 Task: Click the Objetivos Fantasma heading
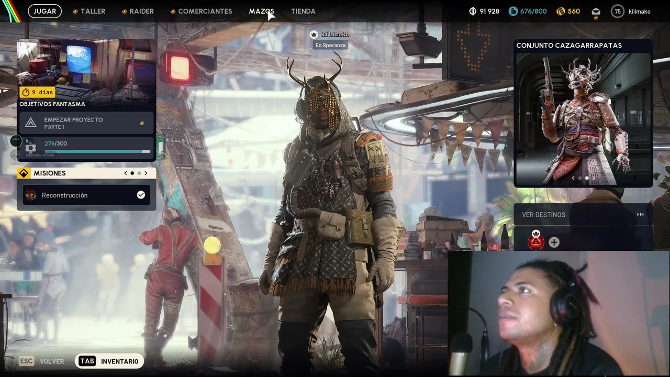(52, 104)
